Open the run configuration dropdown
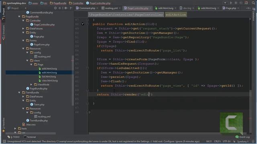The width and height of the screenshot is (257, 144). tap(225, 3)
